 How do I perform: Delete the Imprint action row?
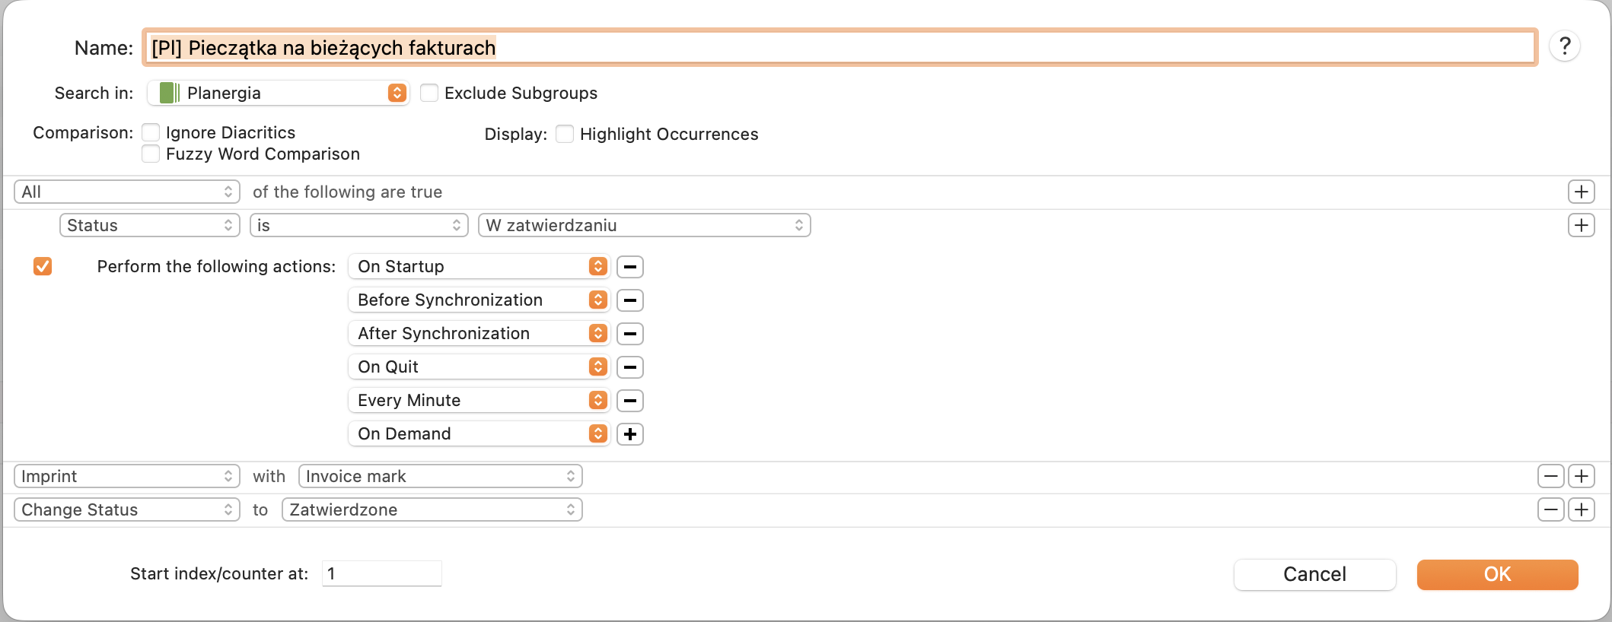pyautogui.click(x=1550, y=477)
